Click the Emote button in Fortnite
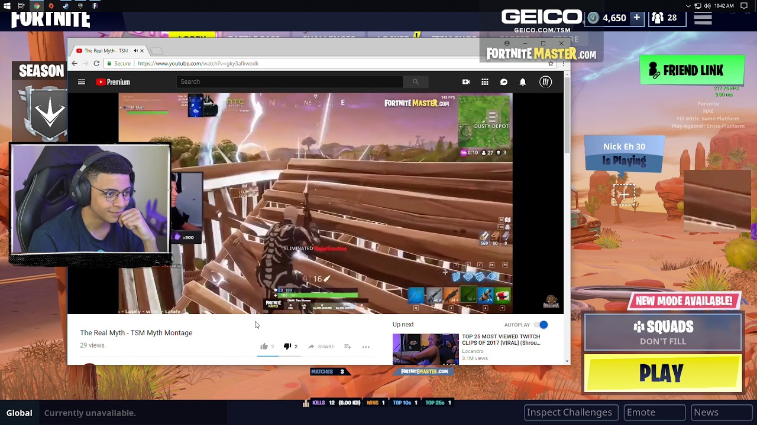Image resolution: width=757 pixels, height=425 pixels. [x=654, y=413]
